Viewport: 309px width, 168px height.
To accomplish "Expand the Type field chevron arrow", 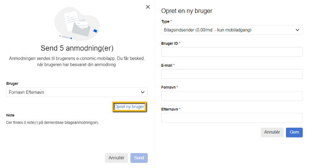I will tap(297, 30).
